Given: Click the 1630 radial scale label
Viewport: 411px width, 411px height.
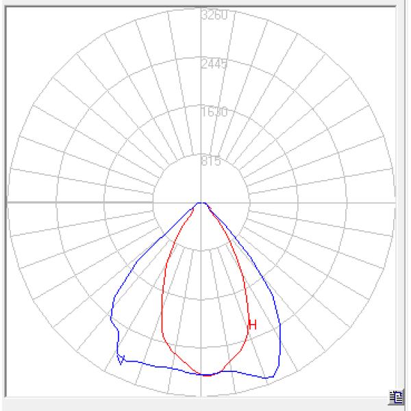Looking at the screenshot, I should coord(214,113).
